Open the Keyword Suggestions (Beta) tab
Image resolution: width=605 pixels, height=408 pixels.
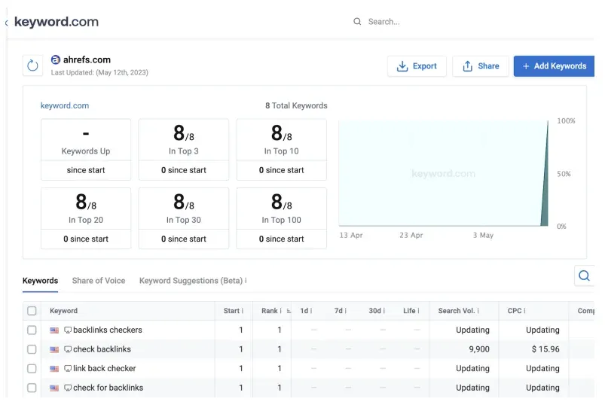click(x=190, y=281)
